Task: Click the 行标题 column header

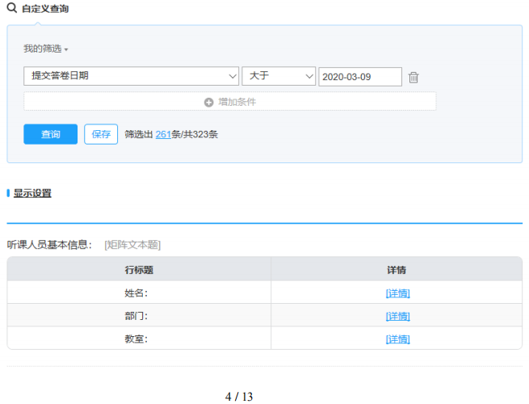Action: [x=139, y=270]
